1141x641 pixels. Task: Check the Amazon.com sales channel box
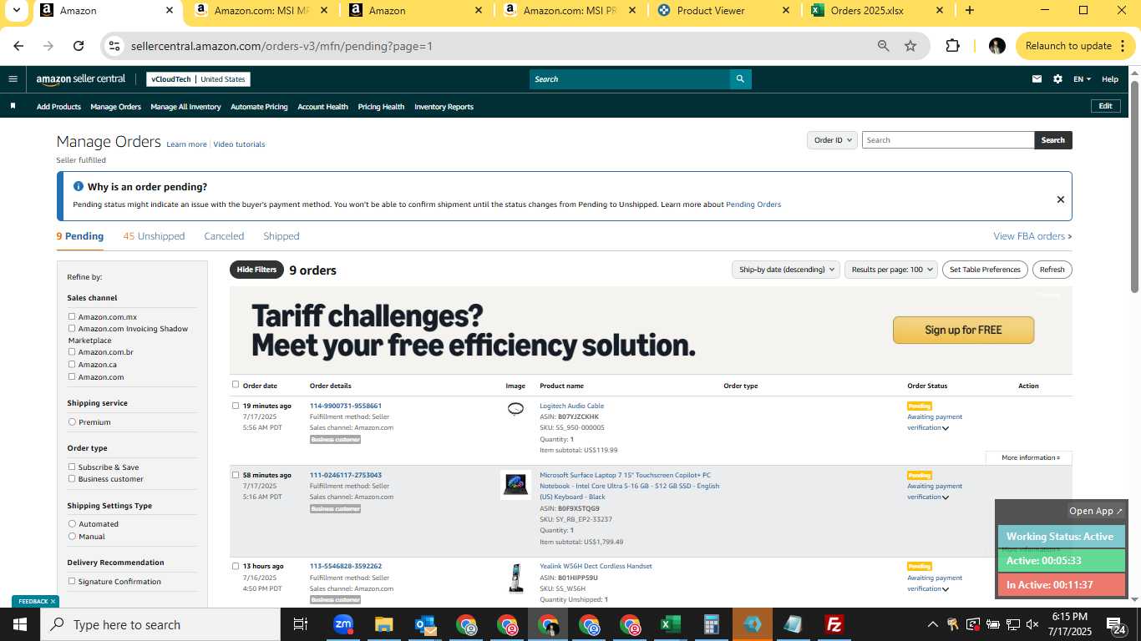coord(72,376)
